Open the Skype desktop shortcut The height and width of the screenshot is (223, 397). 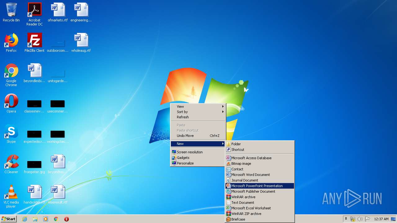11,134
